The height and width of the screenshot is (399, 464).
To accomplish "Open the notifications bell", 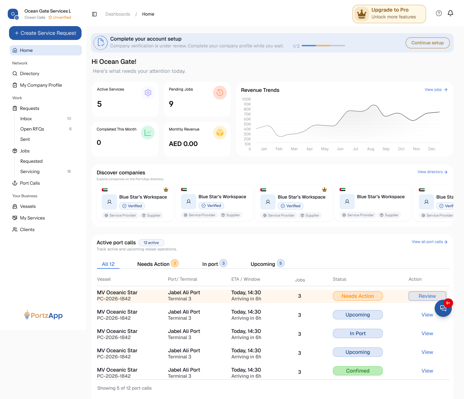I will [450, 13].
